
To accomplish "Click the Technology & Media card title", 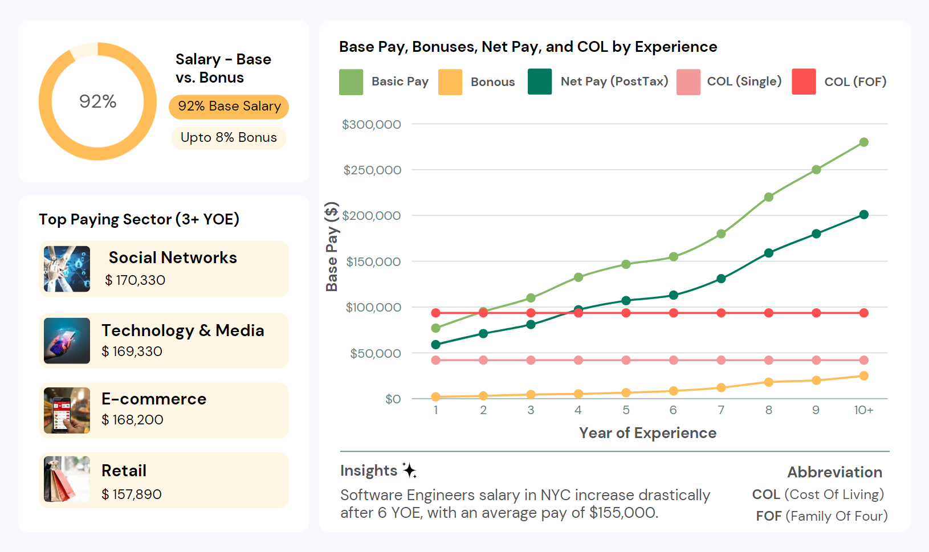I will pos(182,330).
